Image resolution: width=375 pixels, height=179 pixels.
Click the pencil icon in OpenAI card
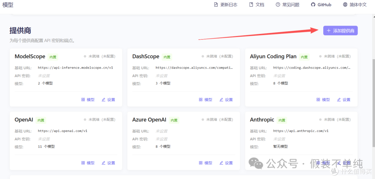103,163
